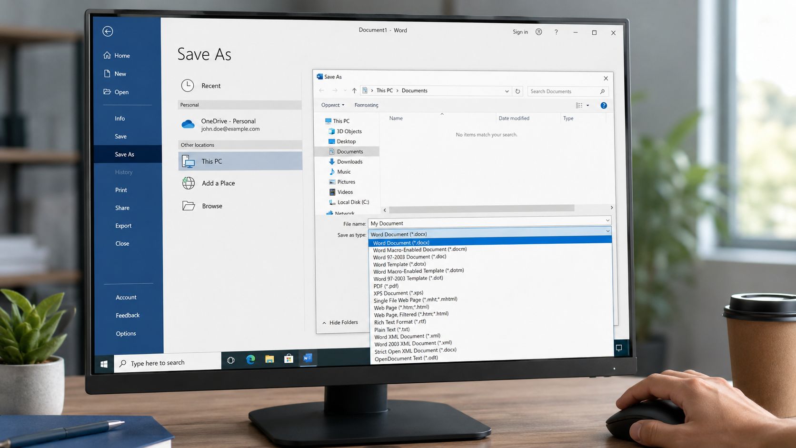The image size is (796, 448).
Task: Click the Up arrow in Save As dialog
Action: 354,90
